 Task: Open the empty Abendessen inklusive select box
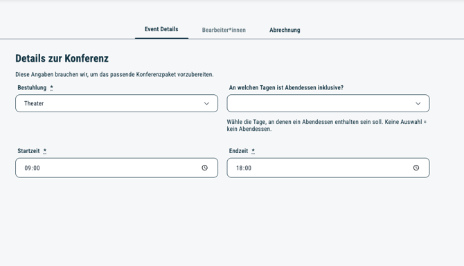328,103
